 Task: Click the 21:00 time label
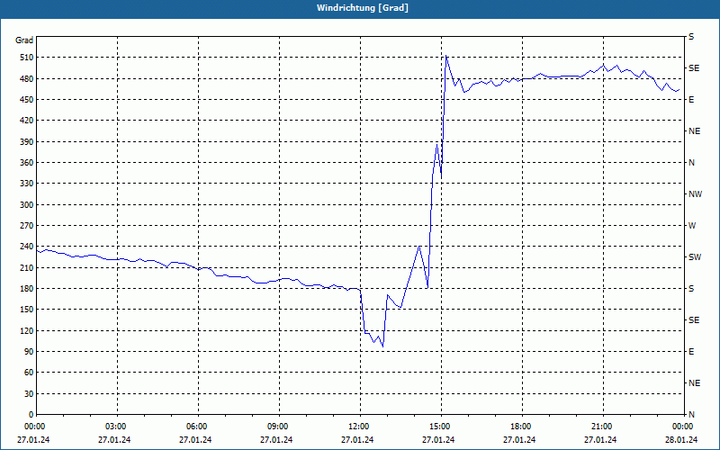(600, 427)
